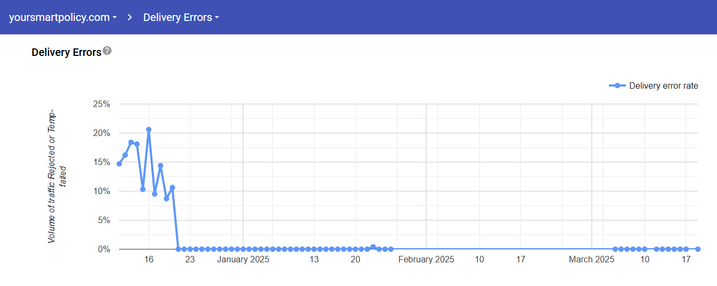Click the help question mark icon

point(107,51)
